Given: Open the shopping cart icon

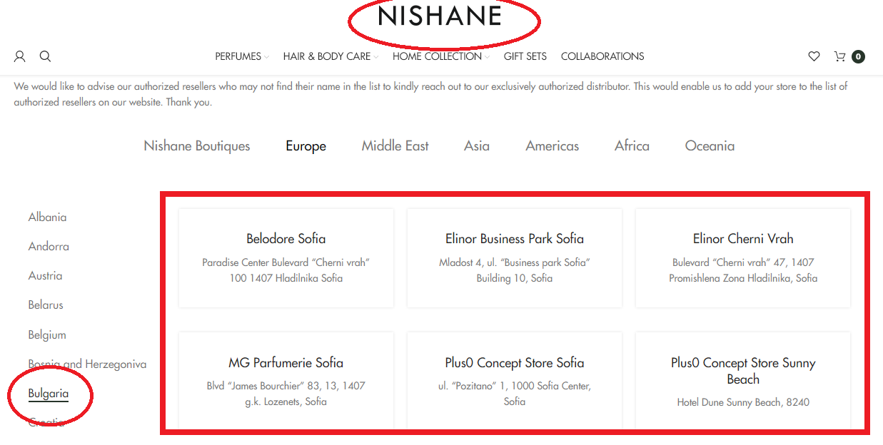Looking at the screenshot, I should point(841,56).
